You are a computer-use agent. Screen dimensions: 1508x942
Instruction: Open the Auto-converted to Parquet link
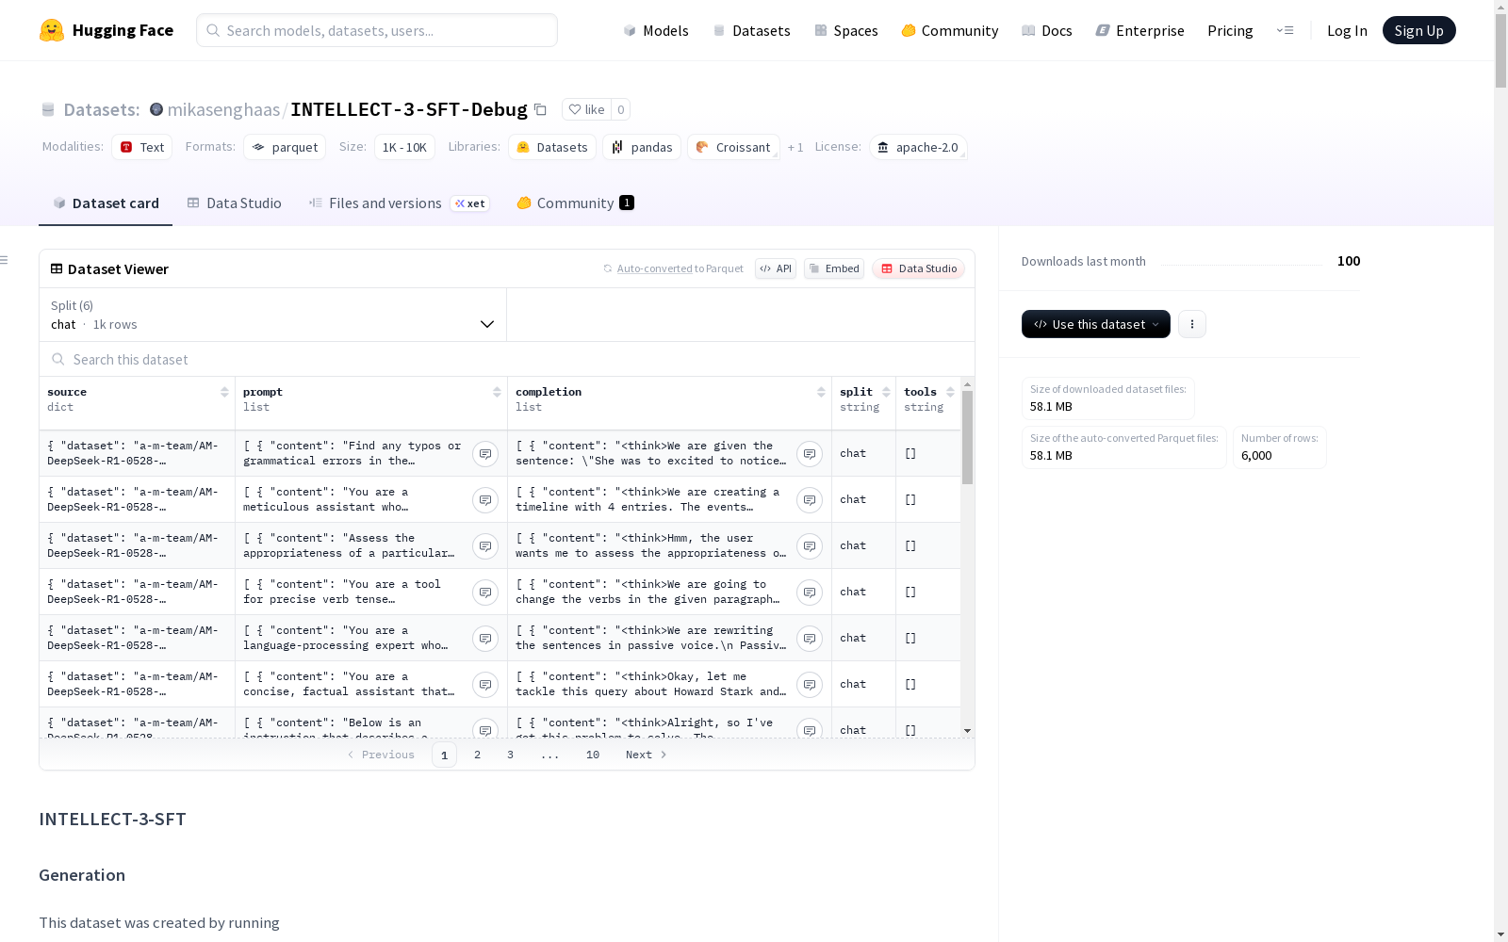(x=674, y=268)
